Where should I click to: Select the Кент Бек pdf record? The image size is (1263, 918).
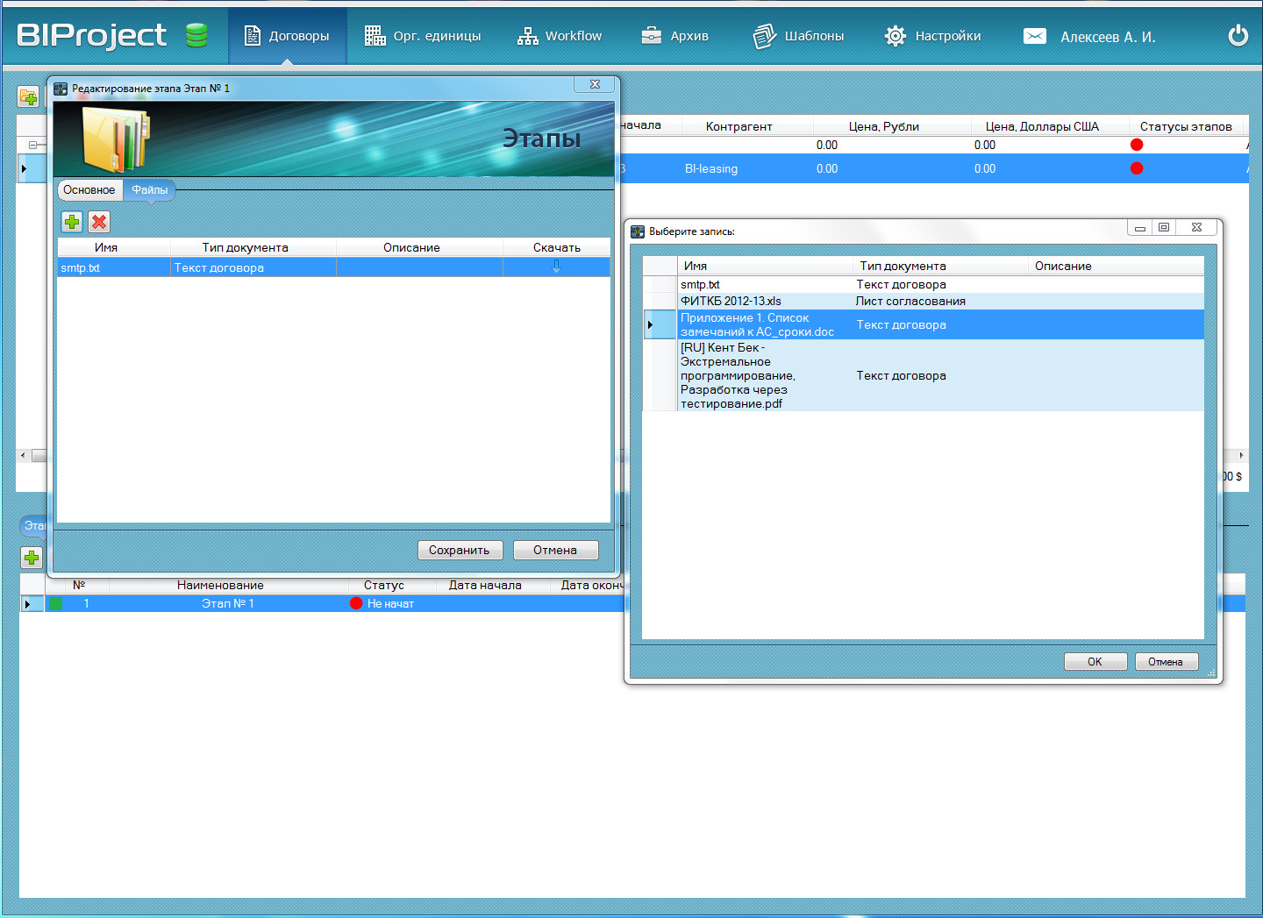[x=737, y=375]
